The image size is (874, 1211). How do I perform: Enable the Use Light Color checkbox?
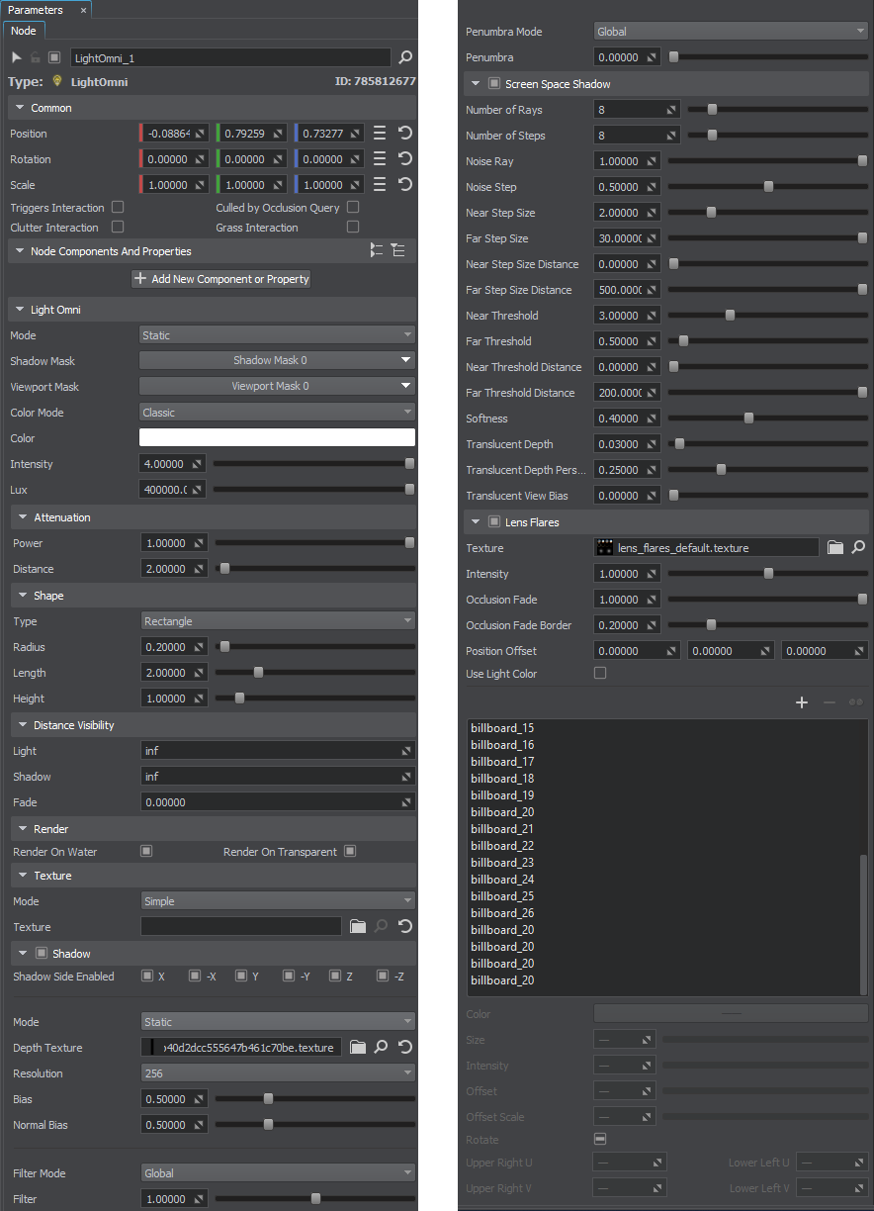tap(599, 673)
